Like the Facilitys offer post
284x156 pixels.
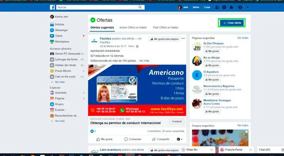click(104, 139)
